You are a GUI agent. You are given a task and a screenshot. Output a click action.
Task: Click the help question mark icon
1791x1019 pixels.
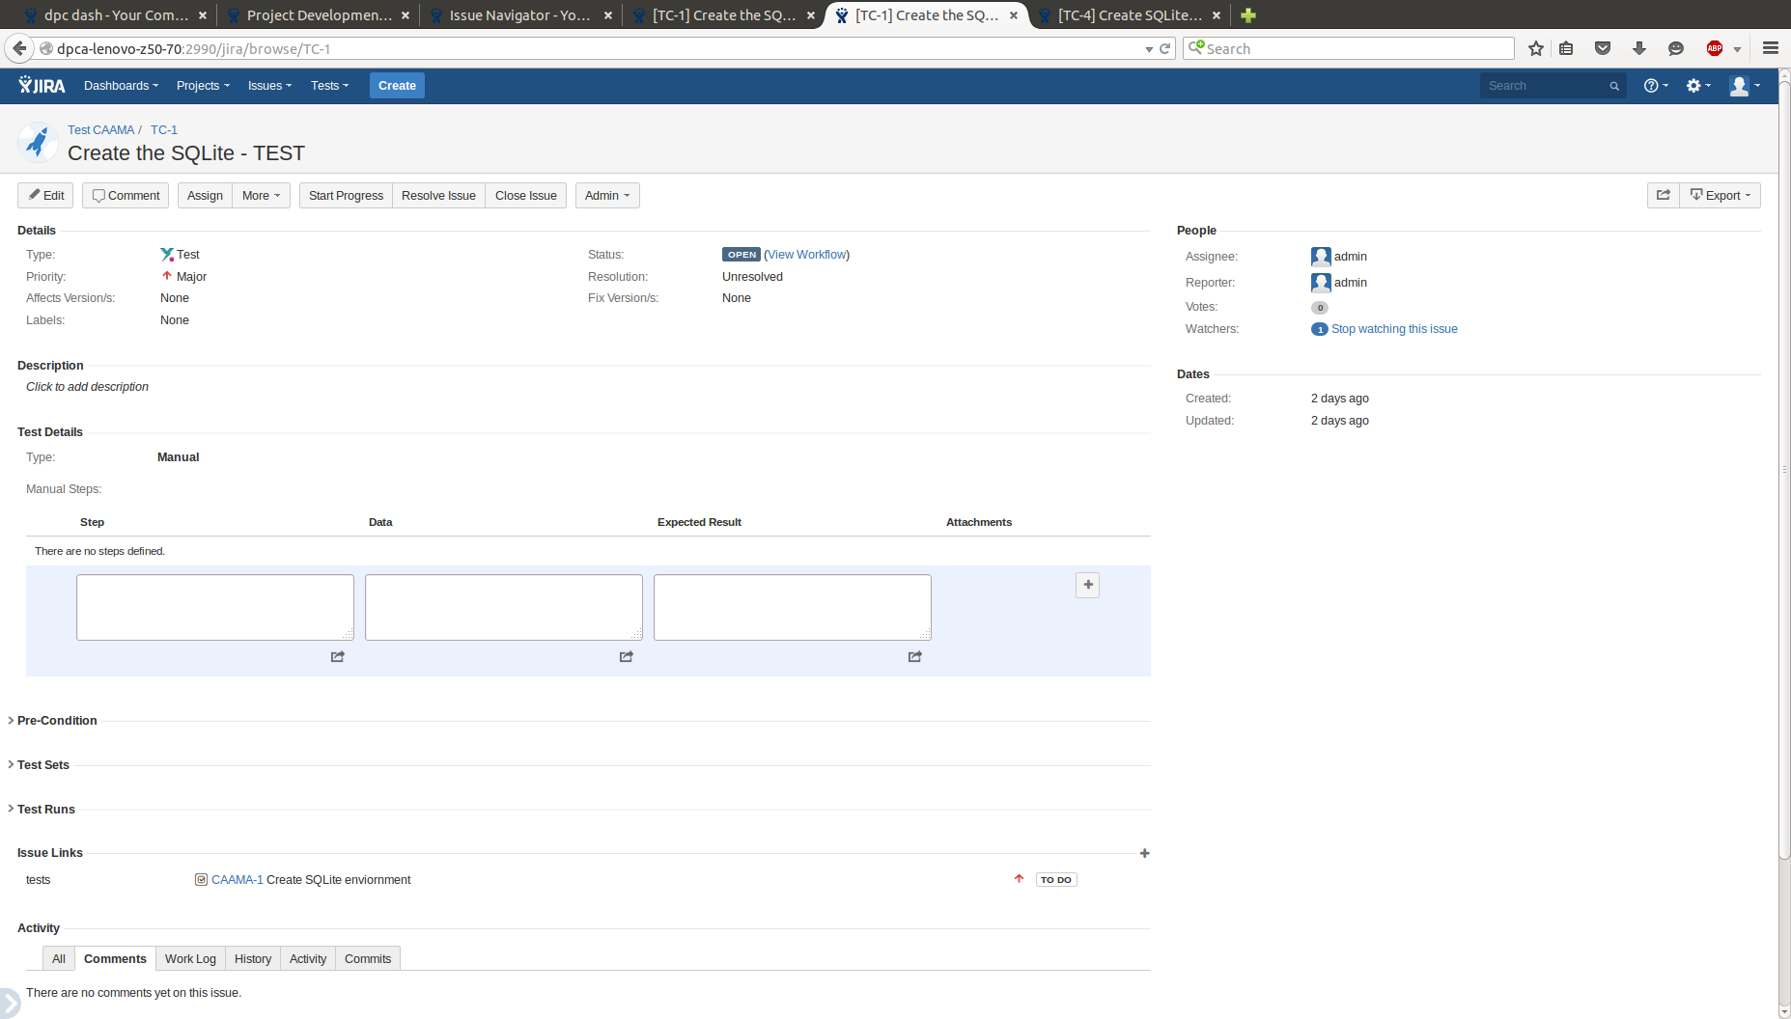1655,86
